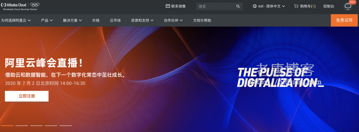The image size is (359, 132).
Task: Open 文档与帮助 docs and help
Action: point(202,20)
